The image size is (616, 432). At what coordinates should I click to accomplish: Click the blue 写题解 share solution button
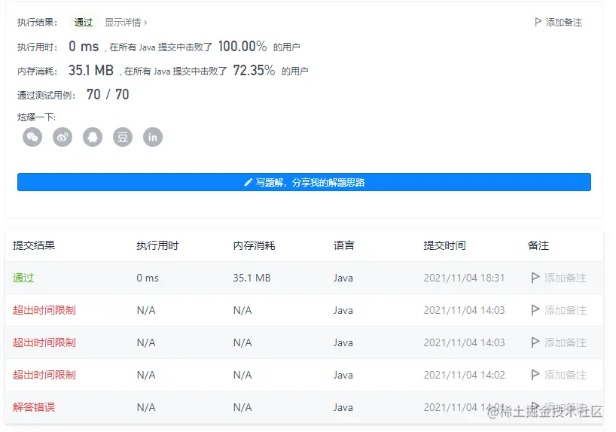304,182
